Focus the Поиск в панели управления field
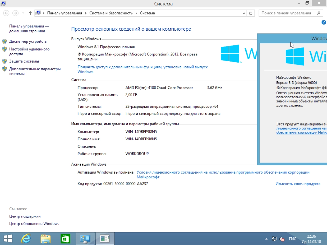 pyautogui.click(x=287, y=13)
